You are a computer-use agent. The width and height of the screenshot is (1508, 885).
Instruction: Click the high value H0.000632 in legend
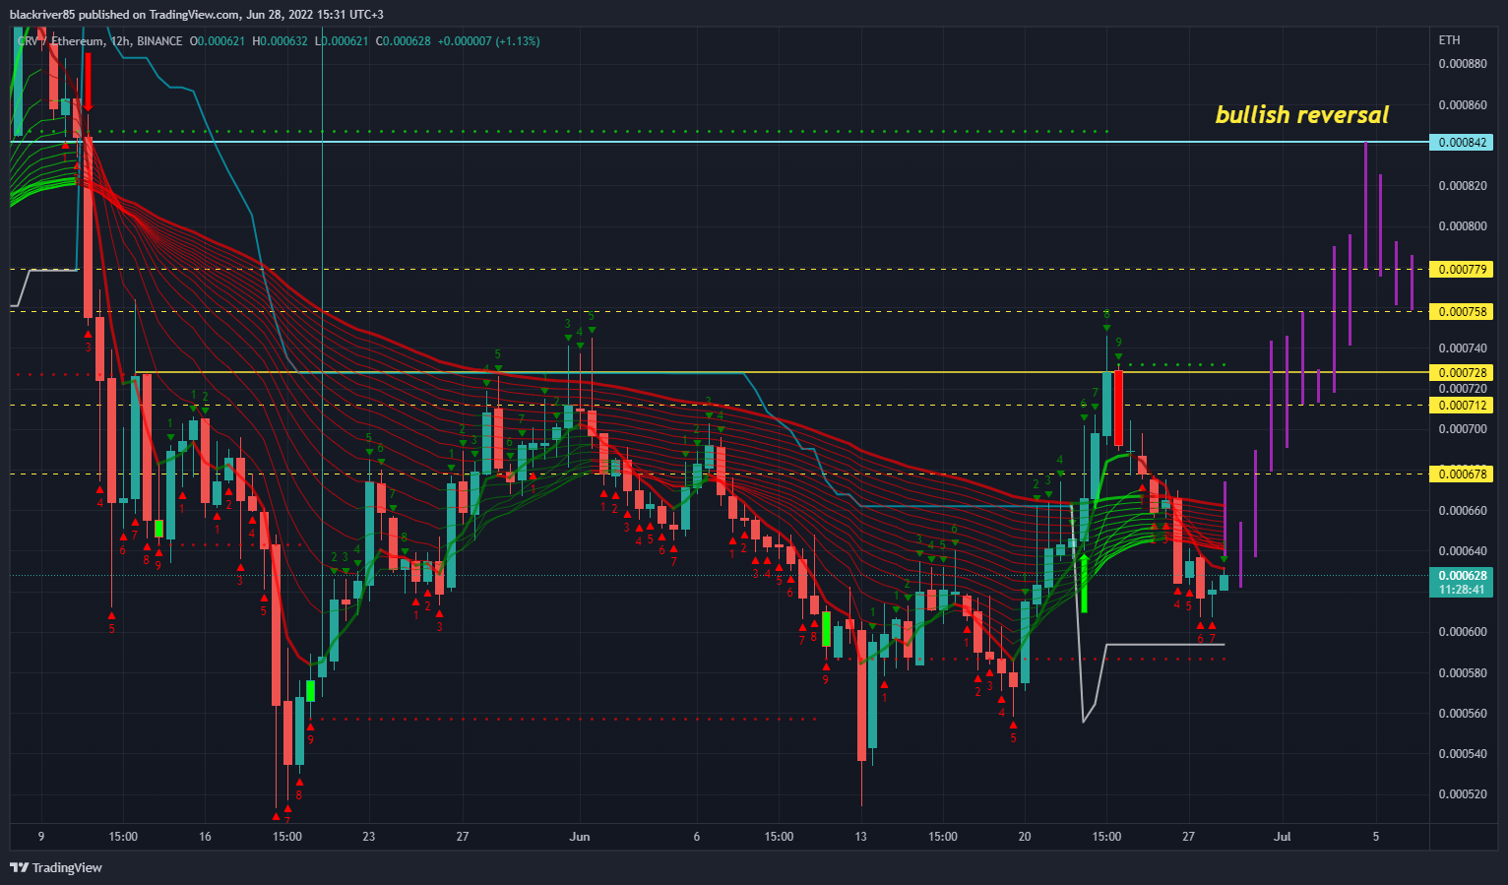280,41
